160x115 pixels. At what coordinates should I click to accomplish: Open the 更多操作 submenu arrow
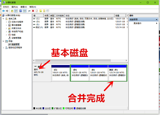[x=157, y=23]
